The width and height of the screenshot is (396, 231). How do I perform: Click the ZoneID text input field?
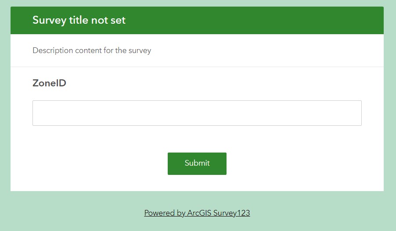coord(197,113)
